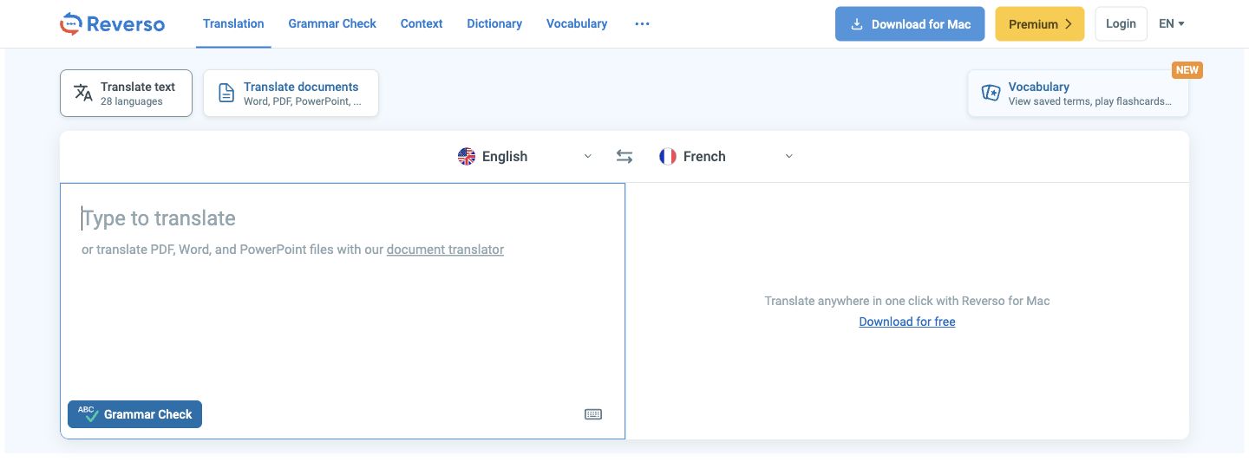This screenshot has height=468, width=1249.
Task: Click the "Word, PDF, PowerPoint, ..." subtitle
Action: pyautogui.click(x=303, y=101)
